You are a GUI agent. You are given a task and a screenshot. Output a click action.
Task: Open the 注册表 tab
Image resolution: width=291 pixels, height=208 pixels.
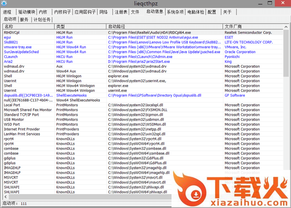pyautogui.click(x=121, y=12)
